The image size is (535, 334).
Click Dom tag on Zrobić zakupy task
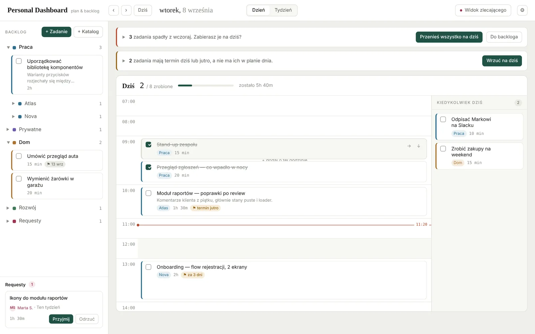458,163
